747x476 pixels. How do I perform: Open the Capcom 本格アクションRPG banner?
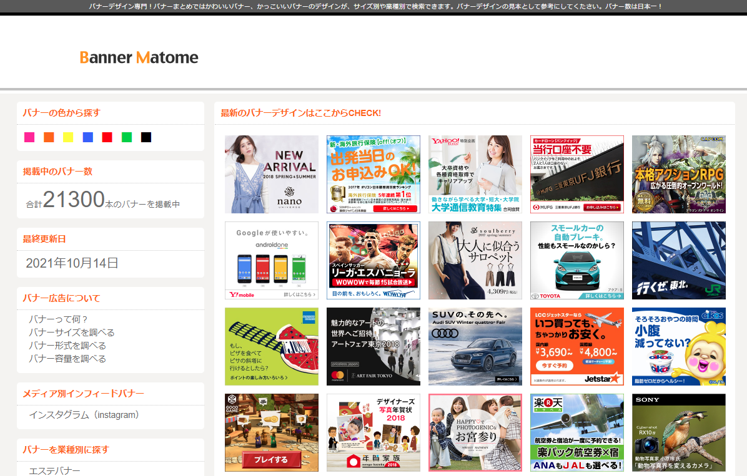pyautogui.click(x=679, y=174)
